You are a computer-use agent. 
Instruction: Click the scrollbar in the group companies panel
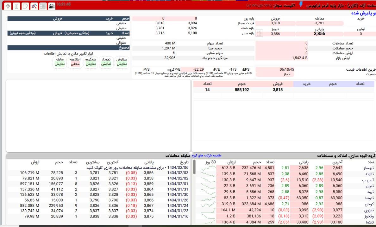tap(194, 167)
